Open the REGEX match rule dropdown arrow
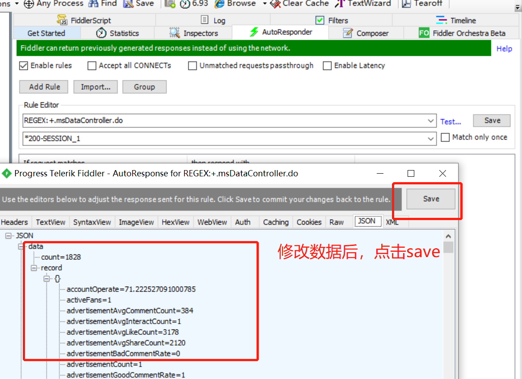 (430, 121)
